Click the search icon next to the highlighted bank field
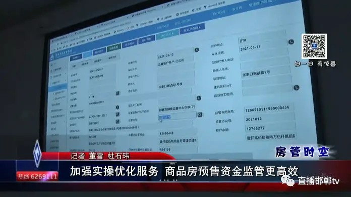The image size is (351, 197). [x=200, y=115]
